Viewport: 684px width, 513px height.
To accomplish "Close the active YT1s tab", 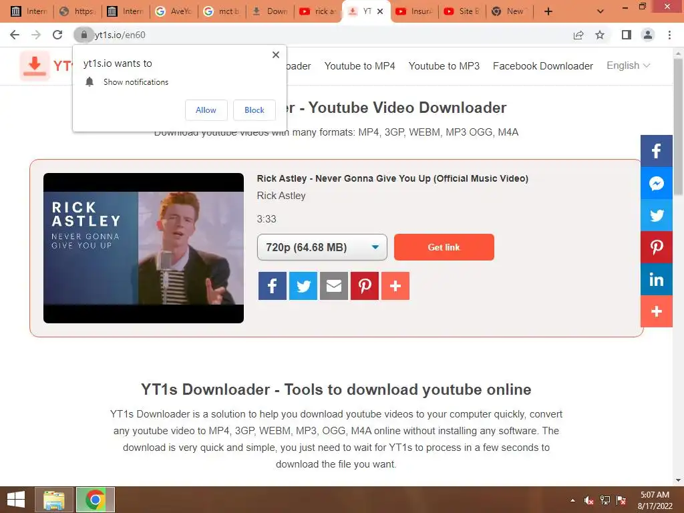I will (380, 11).
